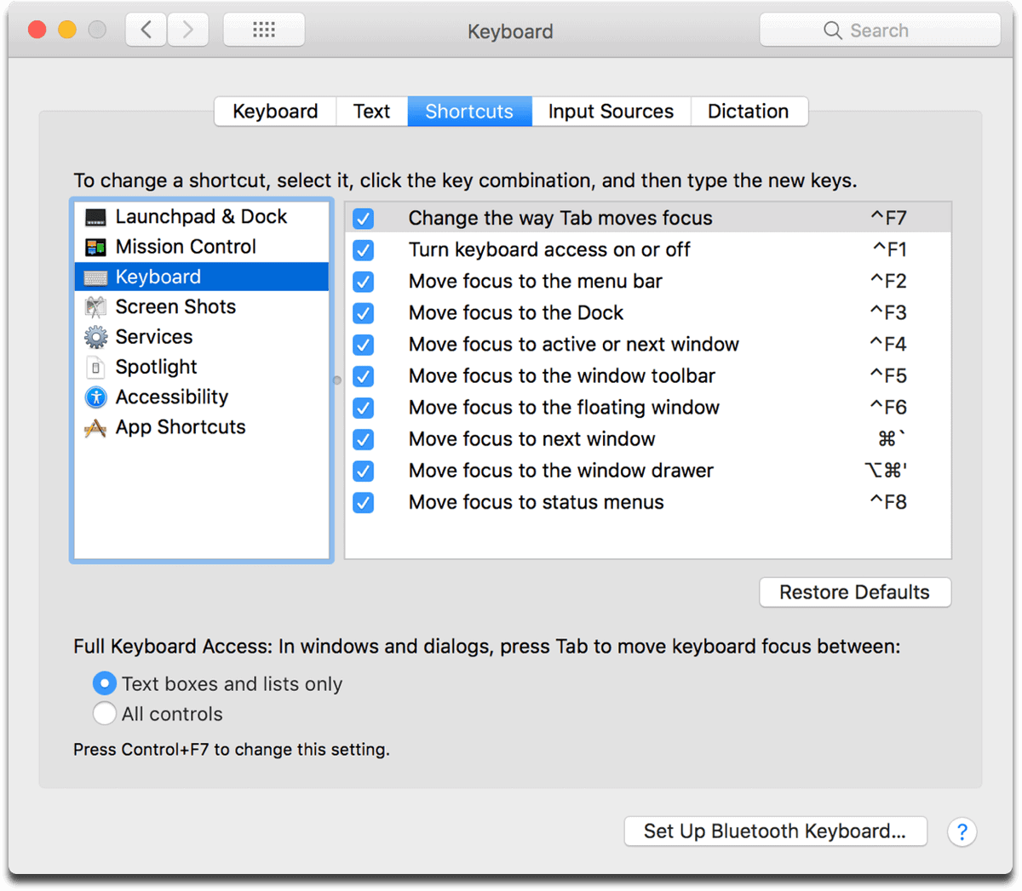Screen dimensions: 1022x891
Task: Select Spotlight category
Action: click(x=202, y=368)
